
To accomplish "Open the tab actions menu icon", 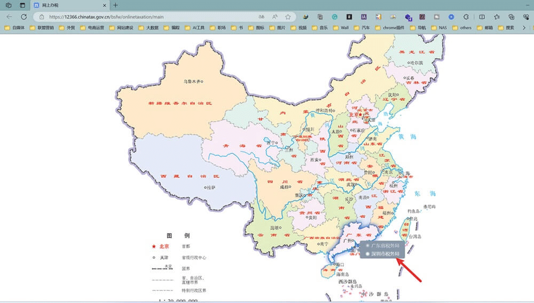I will (22, 5).
